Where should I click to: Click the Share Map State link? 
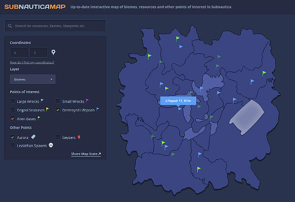[x=86, y=154]
